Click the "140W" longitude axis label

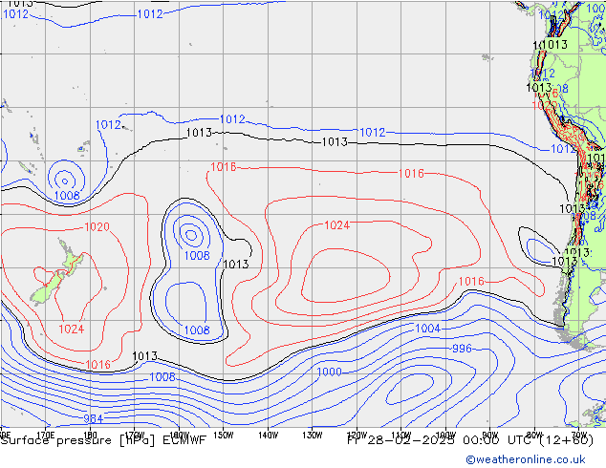pos(268,436)
